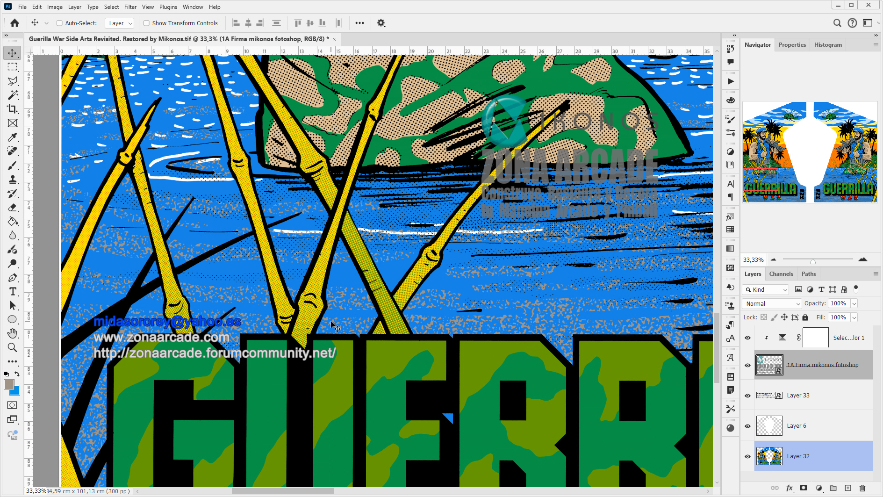Image resolution: width=883 pixels, height=497 pixels.
Task: Select the Paint Bucket tool
Action: [13, 221]
